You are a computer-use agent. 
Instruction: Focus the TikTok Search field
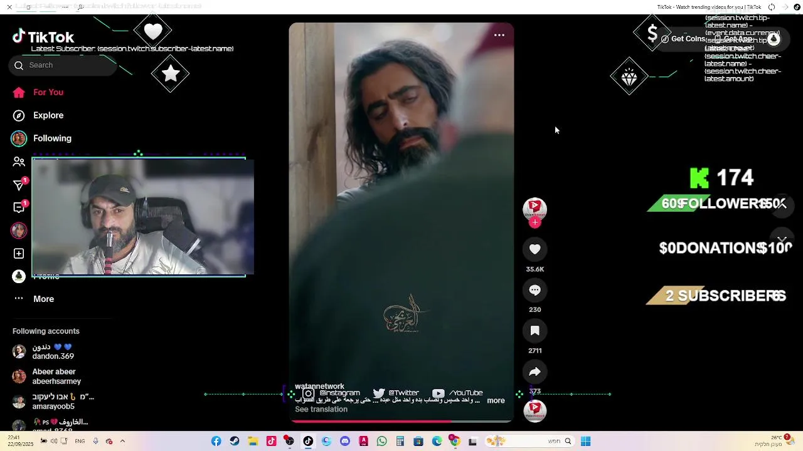click(63, 65)
